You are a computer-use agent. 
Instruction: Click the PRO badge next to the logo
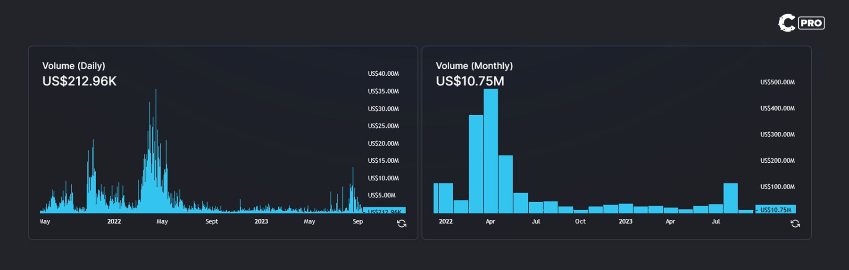point(811,23)
